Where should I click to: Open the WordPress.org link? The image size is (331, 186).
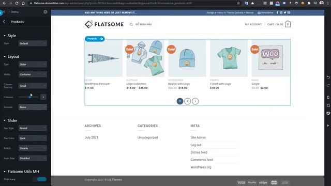pos(201,167)
